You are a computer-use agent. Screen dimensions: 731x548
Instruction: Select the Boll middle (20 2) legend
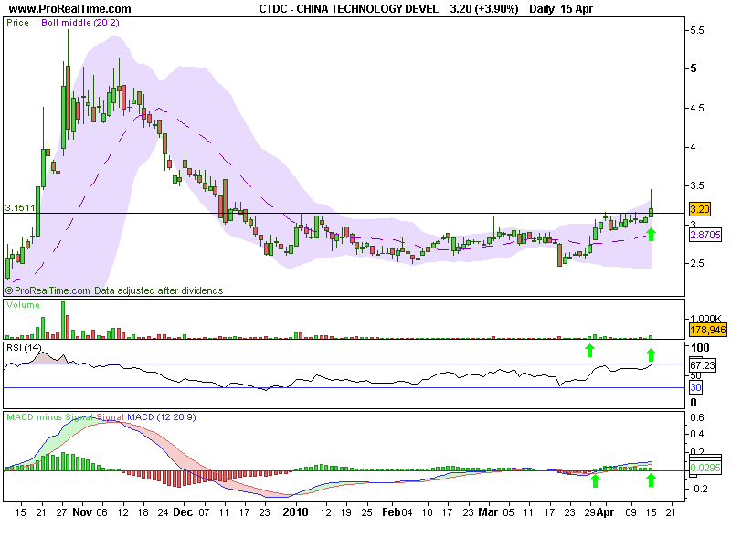[x=80, y=23]
